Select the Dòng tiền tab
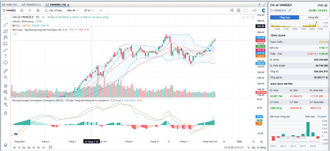 coord(313,17)
